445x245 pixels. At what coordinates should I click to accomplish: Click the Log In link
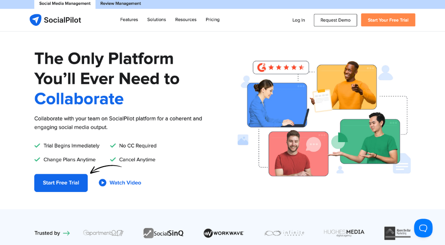tap(299, 20)
